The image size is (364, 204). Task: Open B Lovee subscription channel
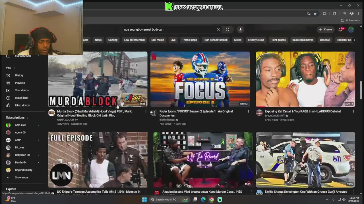point(19,148)
